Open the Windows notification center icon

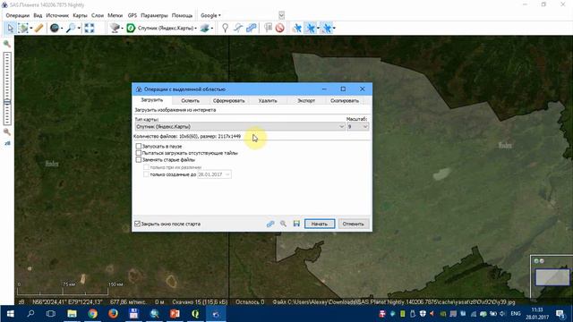point(560,314)
